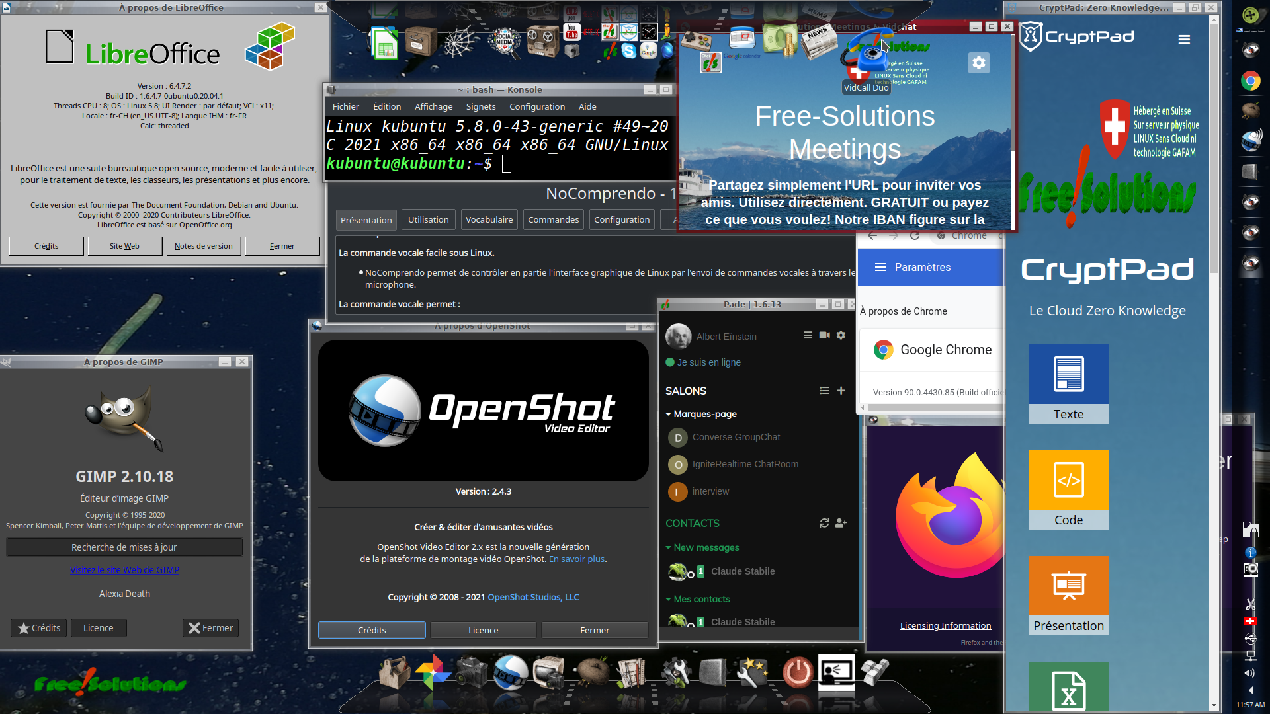
Task: Click Site Web button in LibreOffice dialog
Action: coord(124,246)
